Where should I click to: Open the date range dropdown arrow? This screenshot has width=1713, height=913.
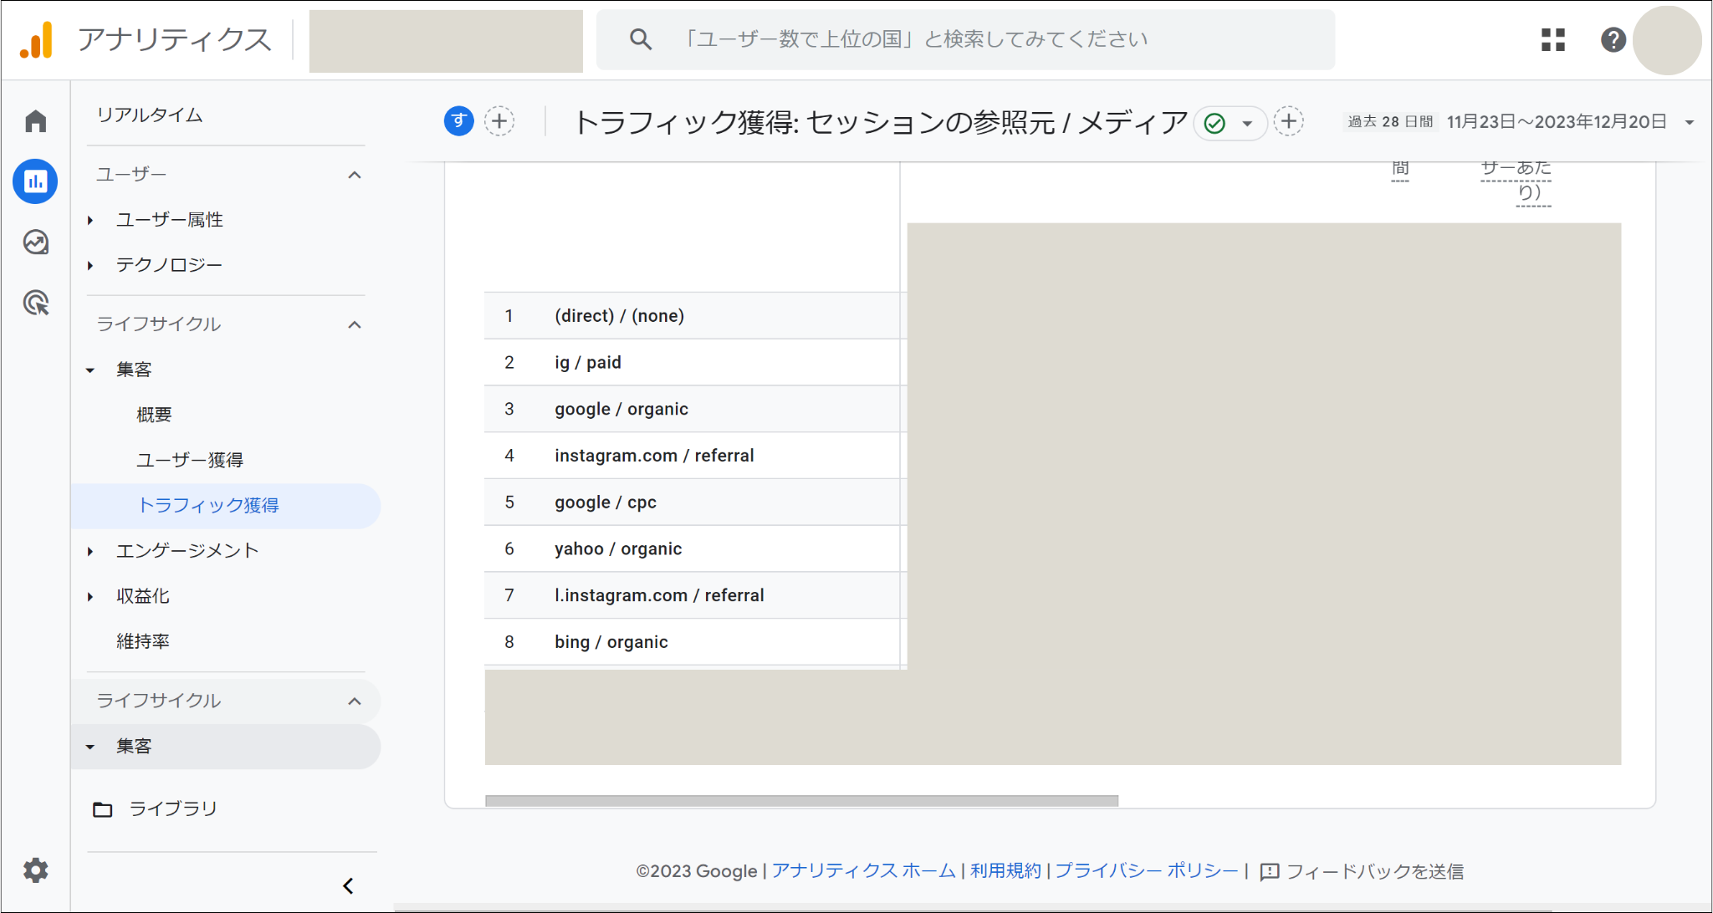click(1689, 123)
